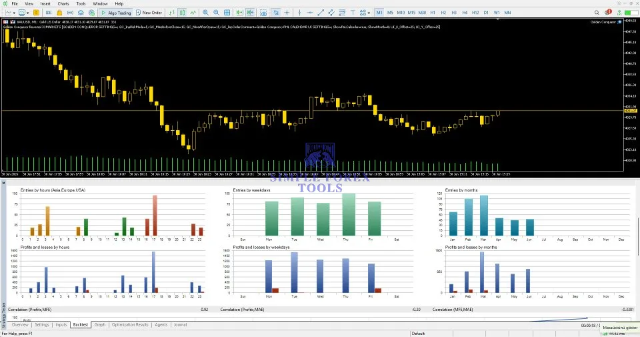The width and height of the screenshot is (640, 337).
Task: Select the M1 timeframe
Action: pos(379,13)
